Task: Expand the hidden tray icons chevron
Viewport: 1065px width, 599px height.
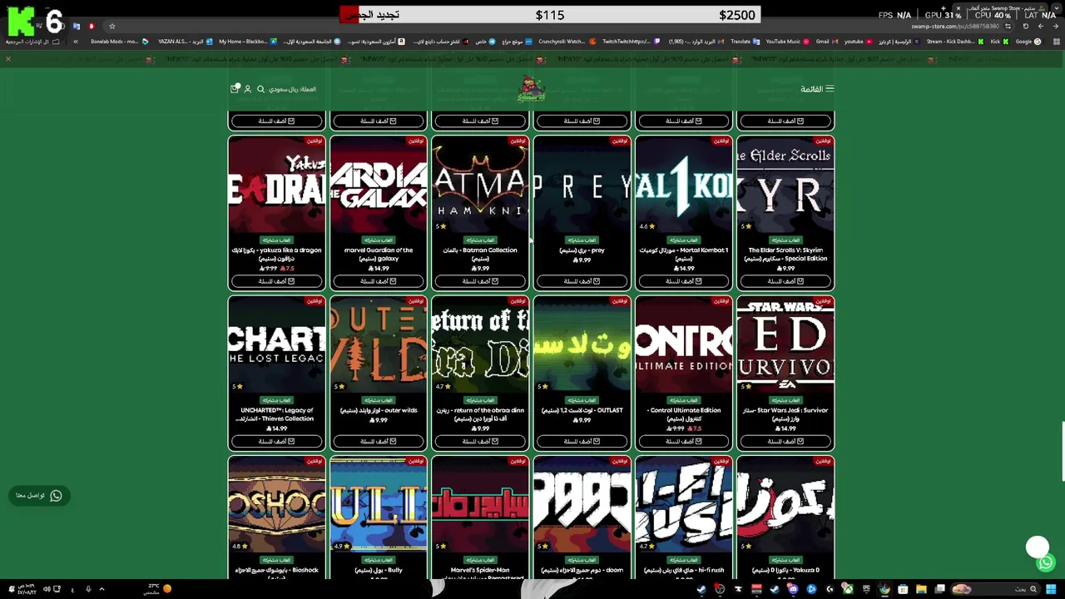Action: point(102,589)
